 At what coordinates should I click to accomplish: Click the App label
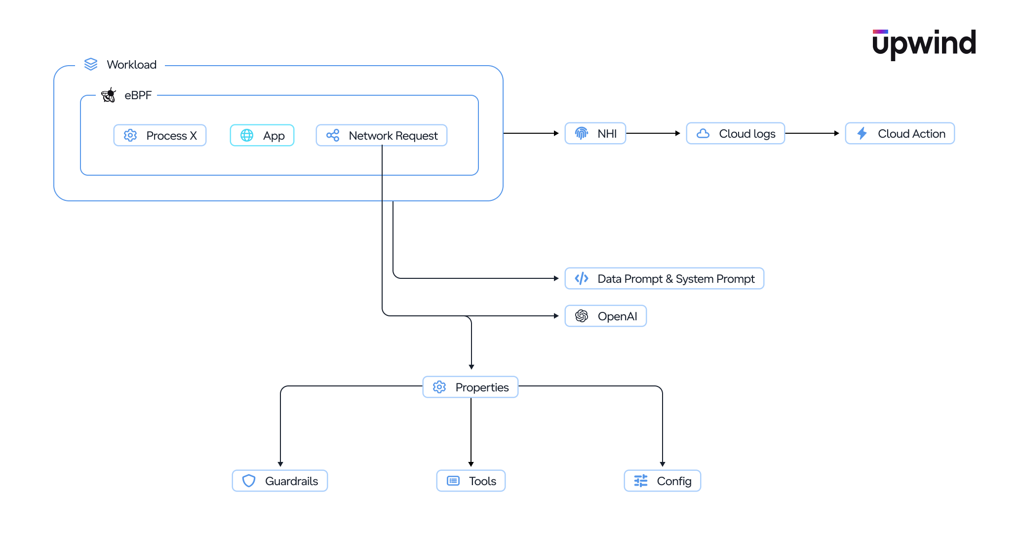274,136
